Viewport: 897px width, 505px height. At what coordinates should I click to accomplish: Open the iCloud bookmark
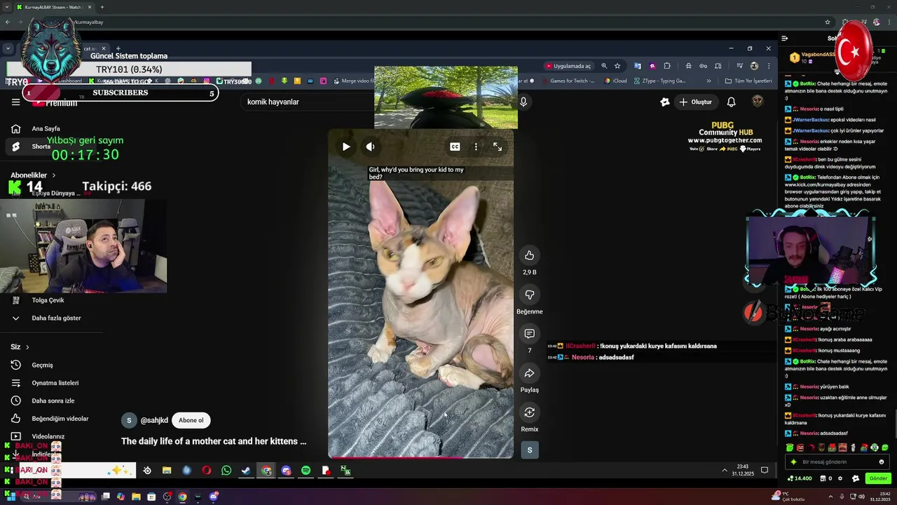615,81
